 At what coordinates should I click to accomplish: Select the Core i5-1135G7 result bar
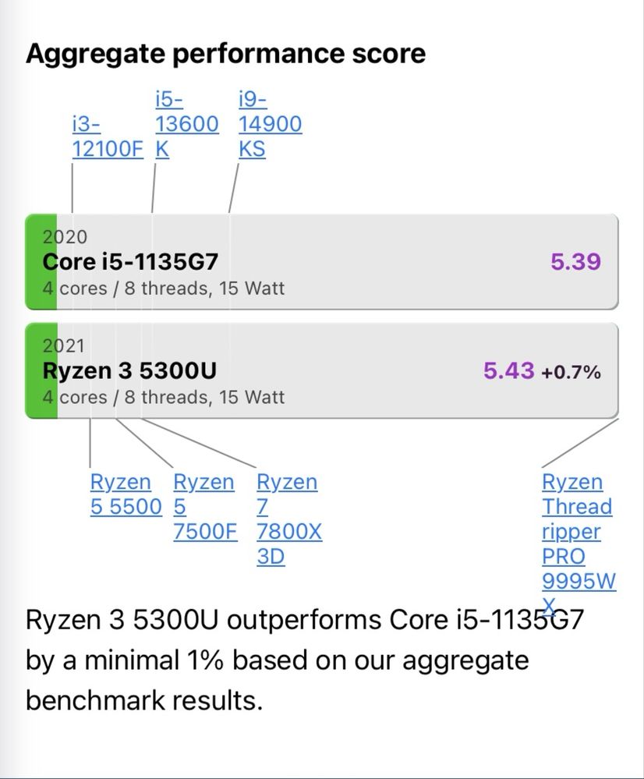[x=322, y=262]
